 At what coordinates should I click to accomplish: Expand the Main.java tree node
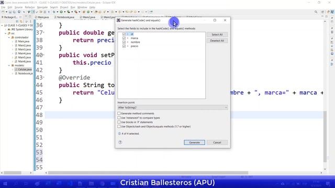pos(13,41)
